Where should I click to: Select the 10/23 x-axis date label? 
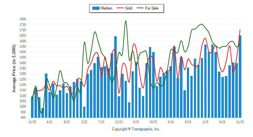(153, 122)
